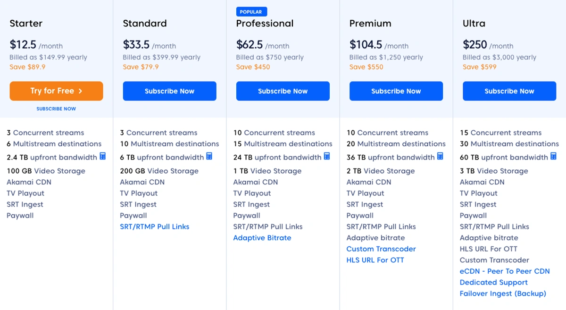Subscribe to the Professional plan

[283, 91]
